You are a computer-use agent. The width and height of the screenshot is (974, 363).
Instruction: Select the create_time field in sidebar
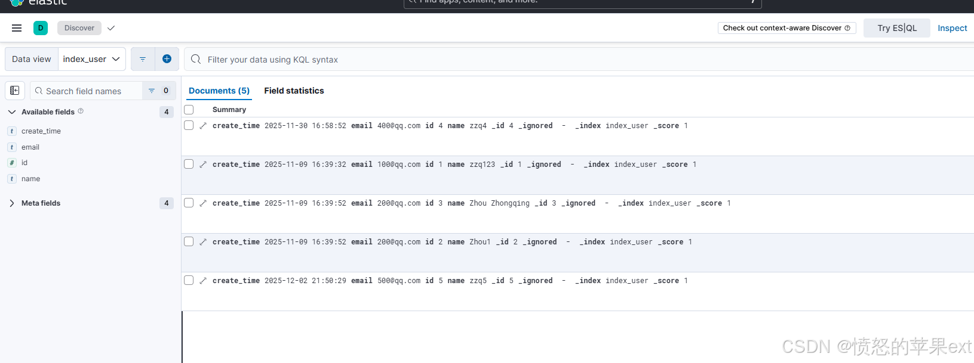[x=41, y=131]
